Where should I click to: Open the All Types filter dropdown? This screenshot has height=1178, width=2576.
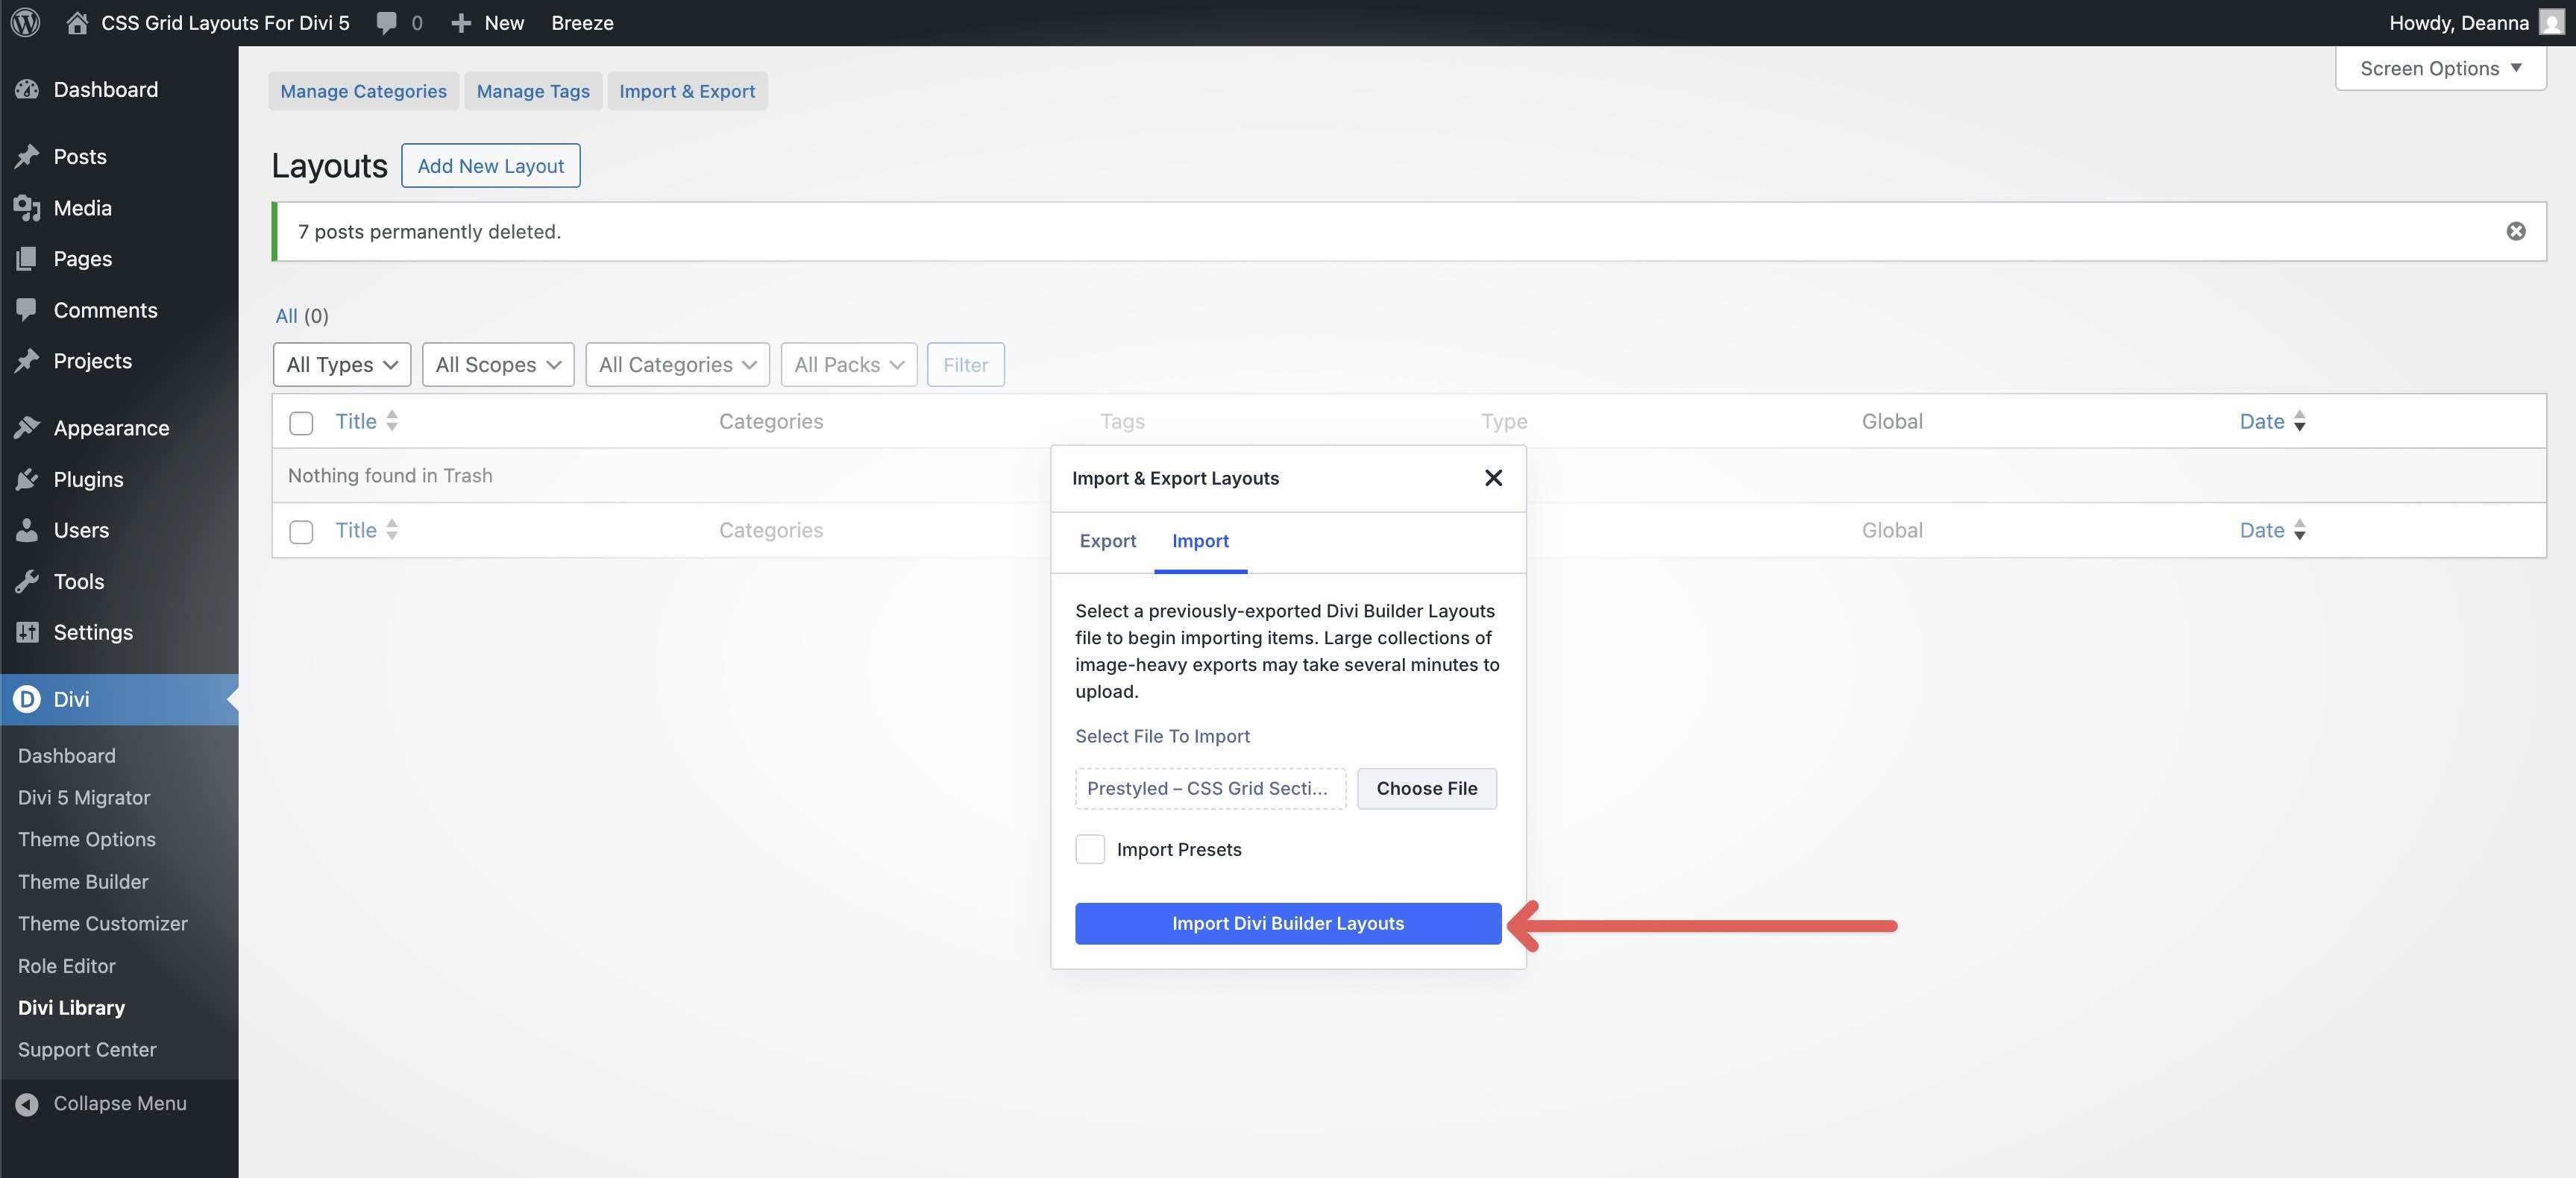341,364
